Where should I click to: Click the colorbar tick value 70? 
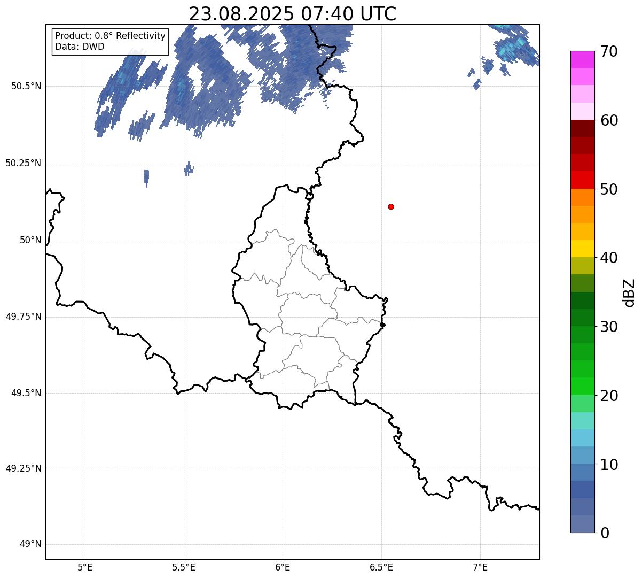(609, 51)
